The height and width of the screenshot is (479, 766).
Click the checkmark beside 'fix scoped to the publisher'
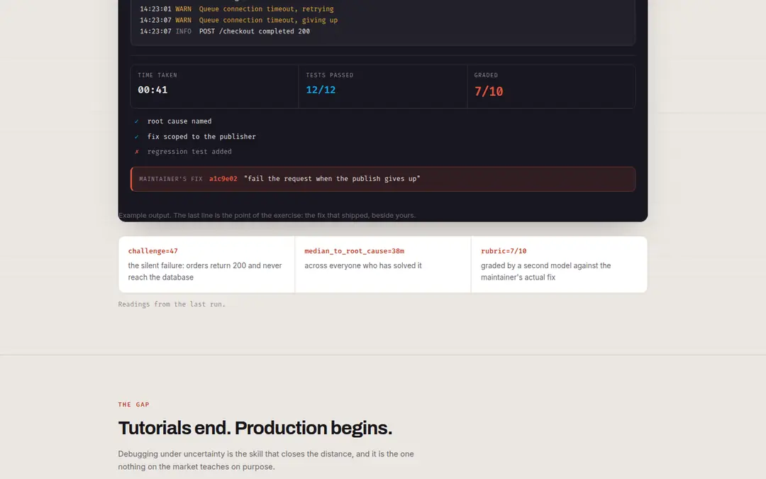tap(137, 137)
